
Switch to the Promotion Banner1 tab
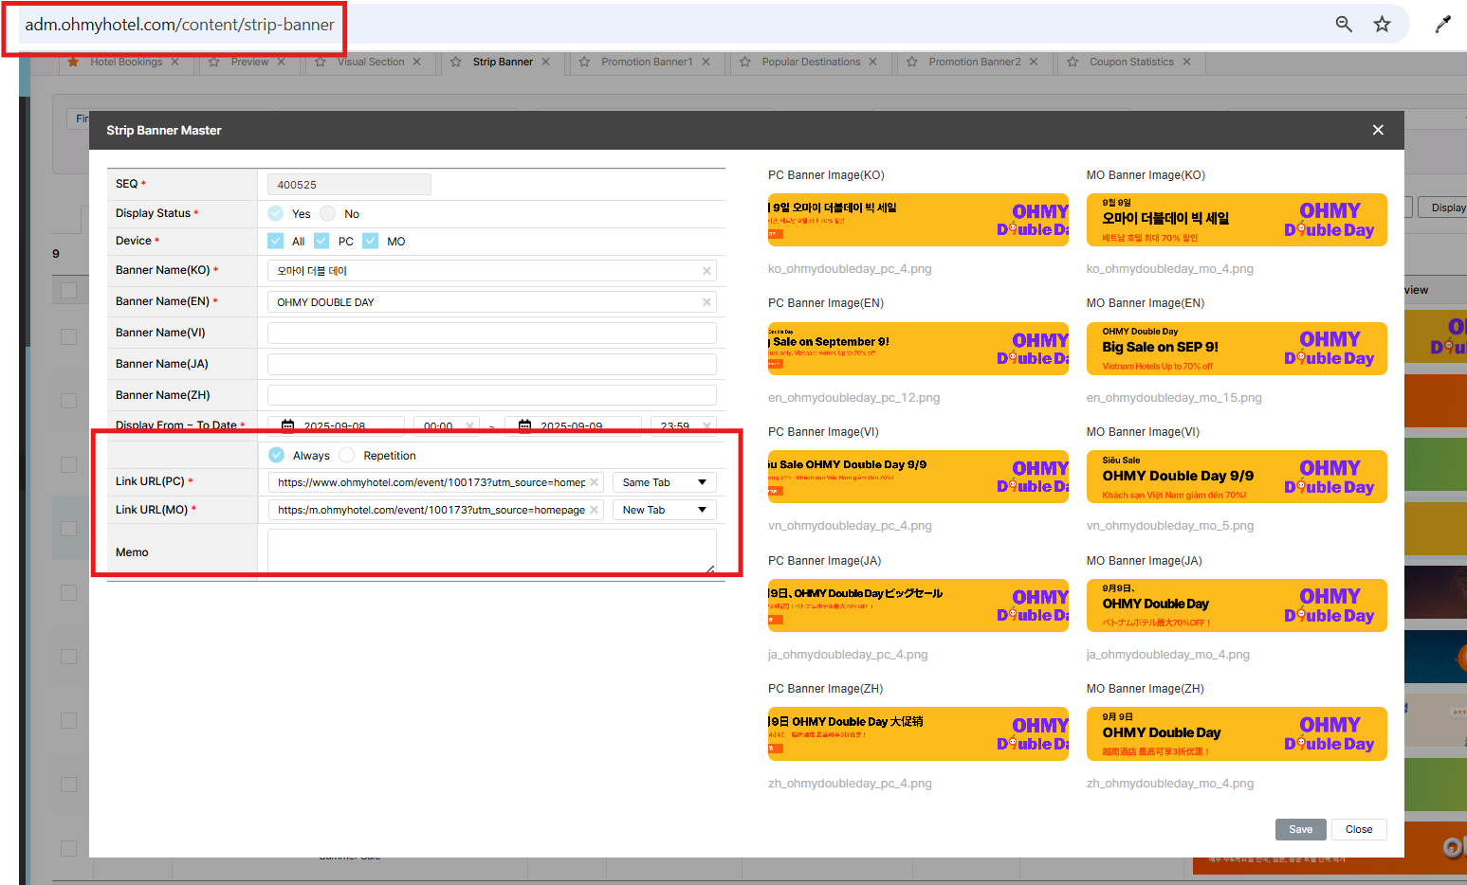[647, 62]
